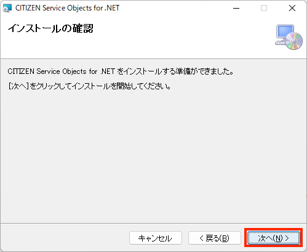The image size is (307, 252).
Task: Click the greyed-out maximize button
Action: (264, 8)
